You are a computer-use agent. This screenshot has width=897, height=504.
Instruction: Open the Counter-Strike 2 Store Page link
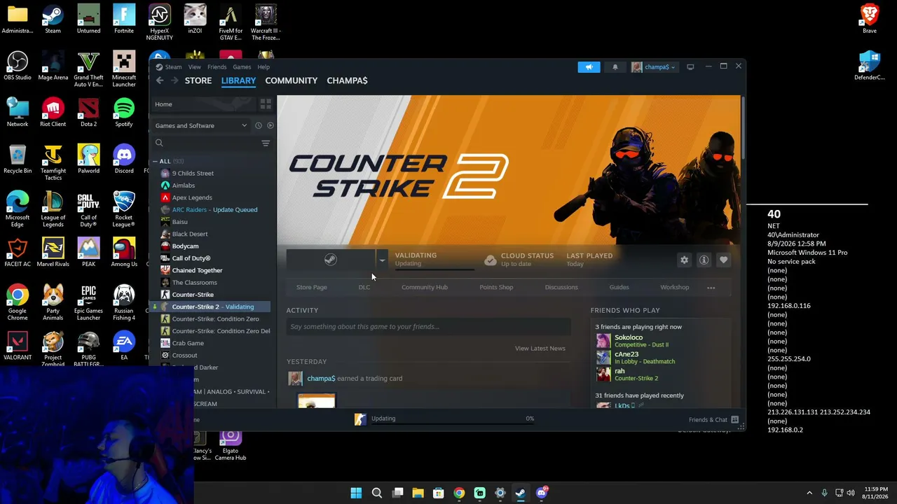312,288
